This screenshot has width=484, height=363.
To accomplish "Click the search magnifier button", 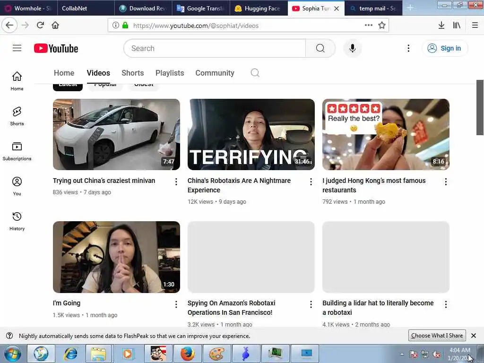I will [x=320, y=48].
